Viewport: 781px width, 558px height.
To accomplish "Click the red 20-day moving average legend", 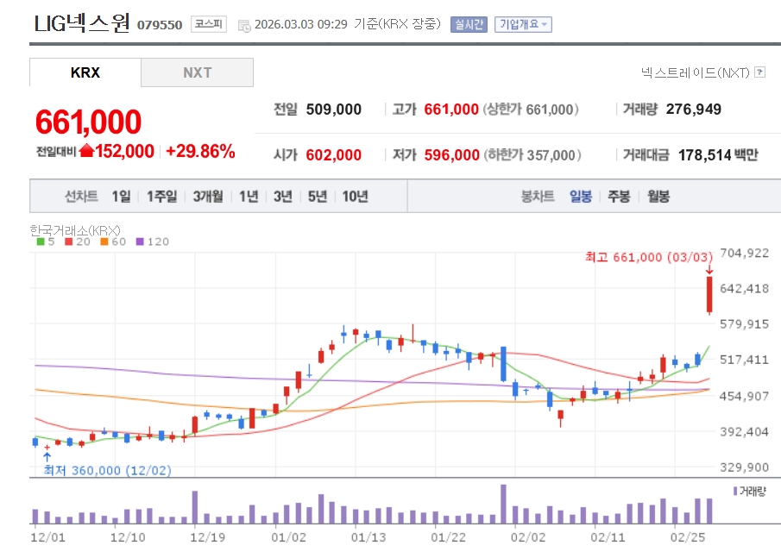I will click(78, 242).
